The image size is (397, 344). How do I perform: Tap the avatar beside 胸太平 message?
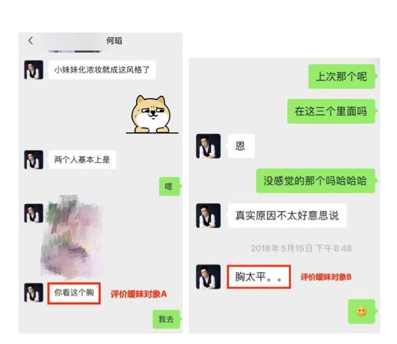click(x=208, y=277)
